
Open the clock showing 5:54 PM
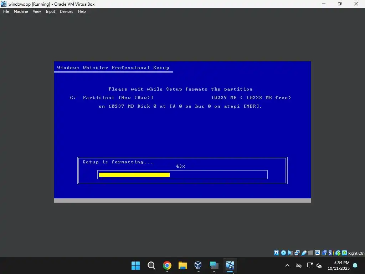[339, 265]
